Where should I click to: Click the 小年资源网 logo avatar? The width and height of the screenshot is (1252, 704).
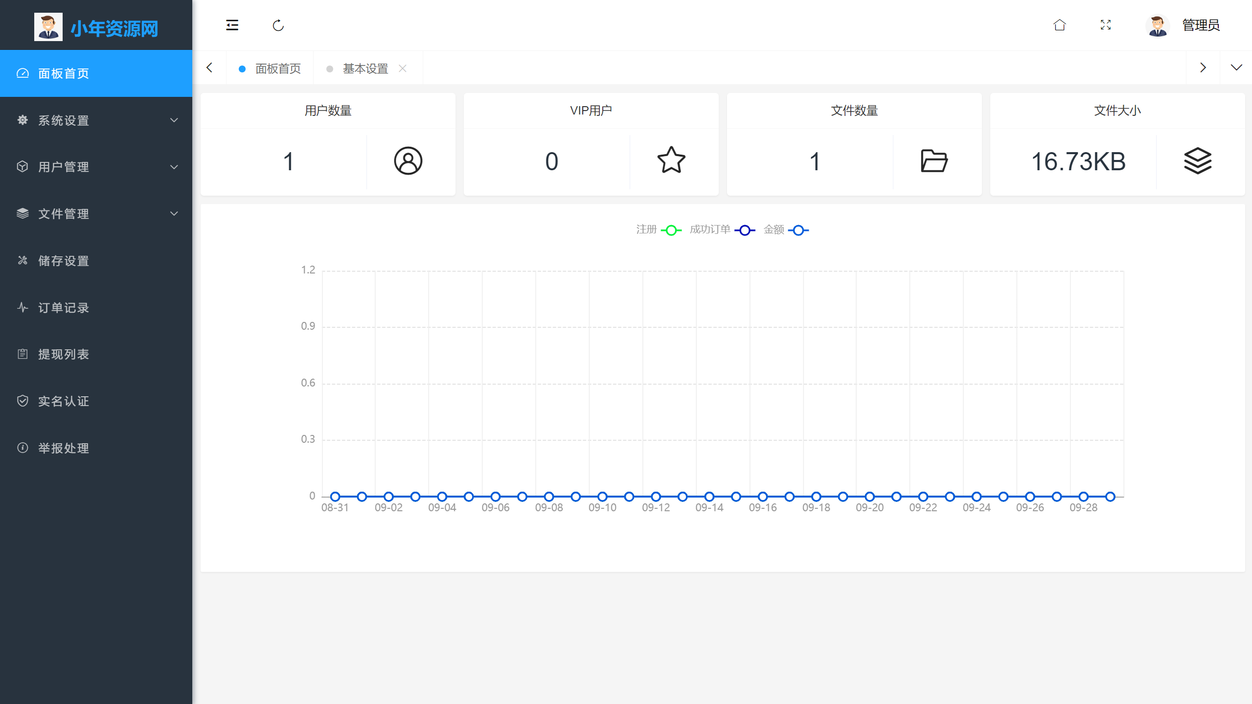48,27
